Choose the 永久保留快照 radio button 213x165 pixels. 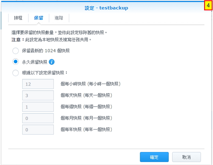point(16,62)
